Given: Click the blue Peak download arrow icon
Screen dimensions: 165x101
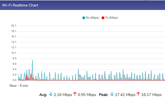Looking at the screenshot, I should click(112, 94).
